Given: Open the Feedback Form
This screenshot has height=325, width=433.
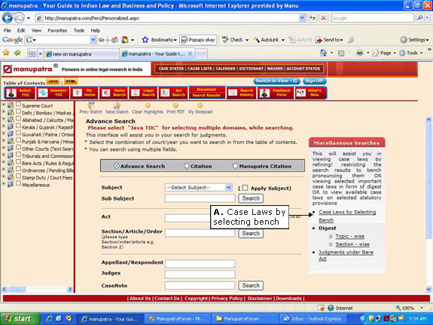Looking at the screenshot, I should tap(275, 93).
